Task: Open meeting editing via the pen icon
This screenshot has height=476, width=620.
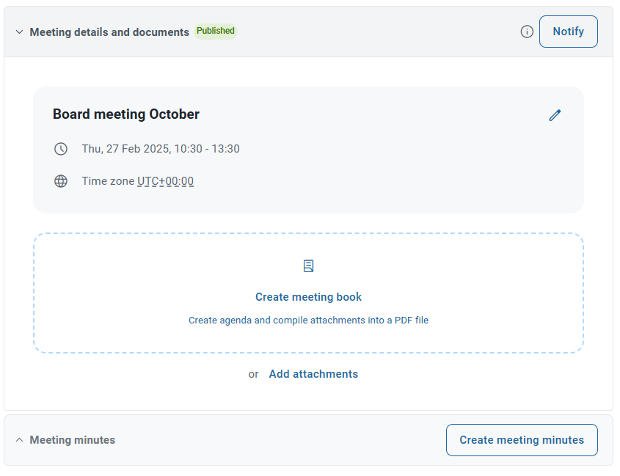Action: [x=555, y=115]
